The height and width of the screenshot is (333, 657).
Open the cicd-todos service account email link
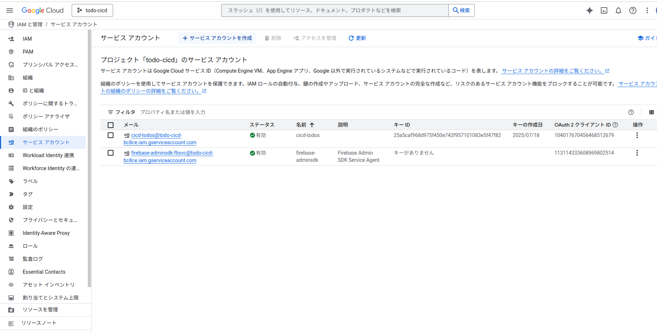160,139
